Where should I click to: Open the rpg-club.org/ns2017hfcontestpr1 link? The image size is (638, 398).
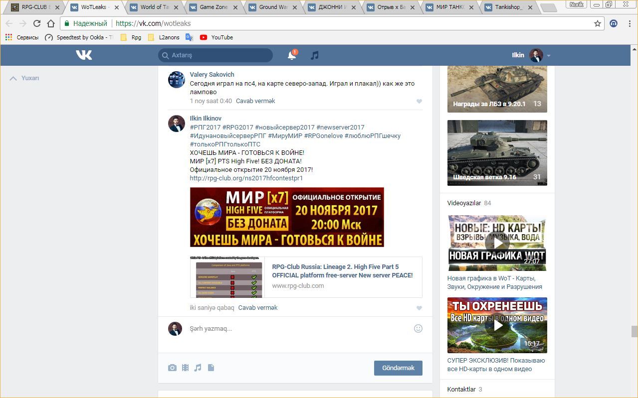click(x=246, y=178)
